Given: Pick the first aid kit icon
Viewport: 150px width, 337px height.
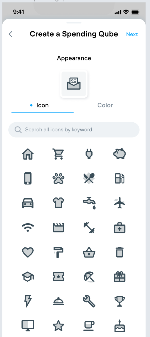Looking at the screenshot, I should click(x=119, y=228).
